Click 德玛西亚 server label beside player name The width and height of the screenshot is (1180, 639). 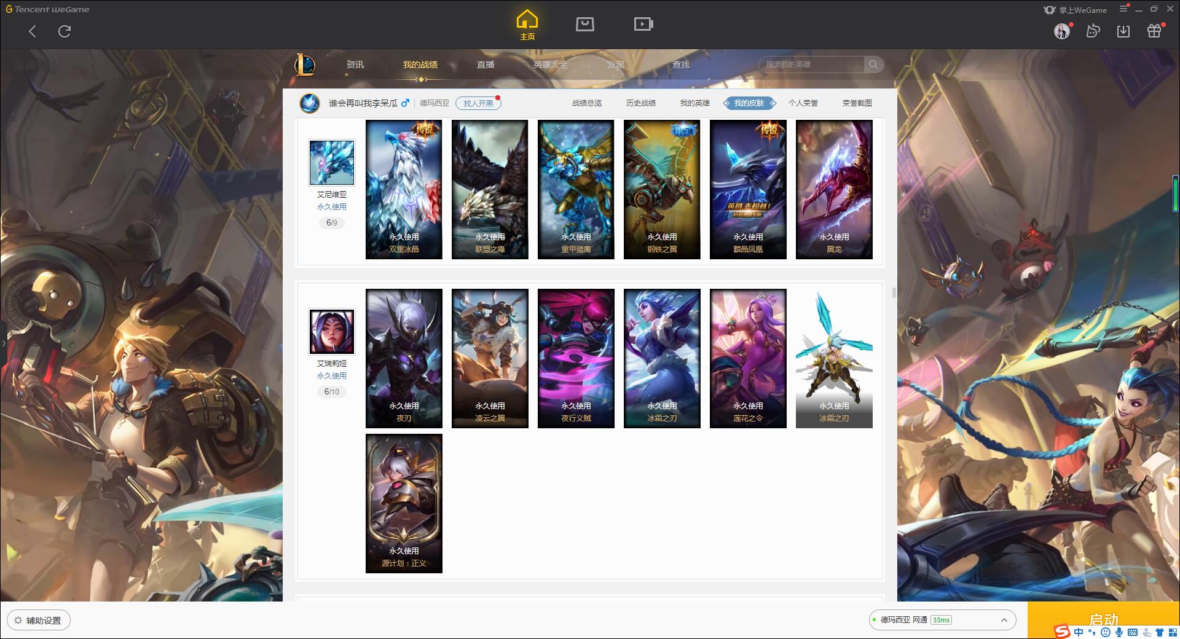[435, 103]
